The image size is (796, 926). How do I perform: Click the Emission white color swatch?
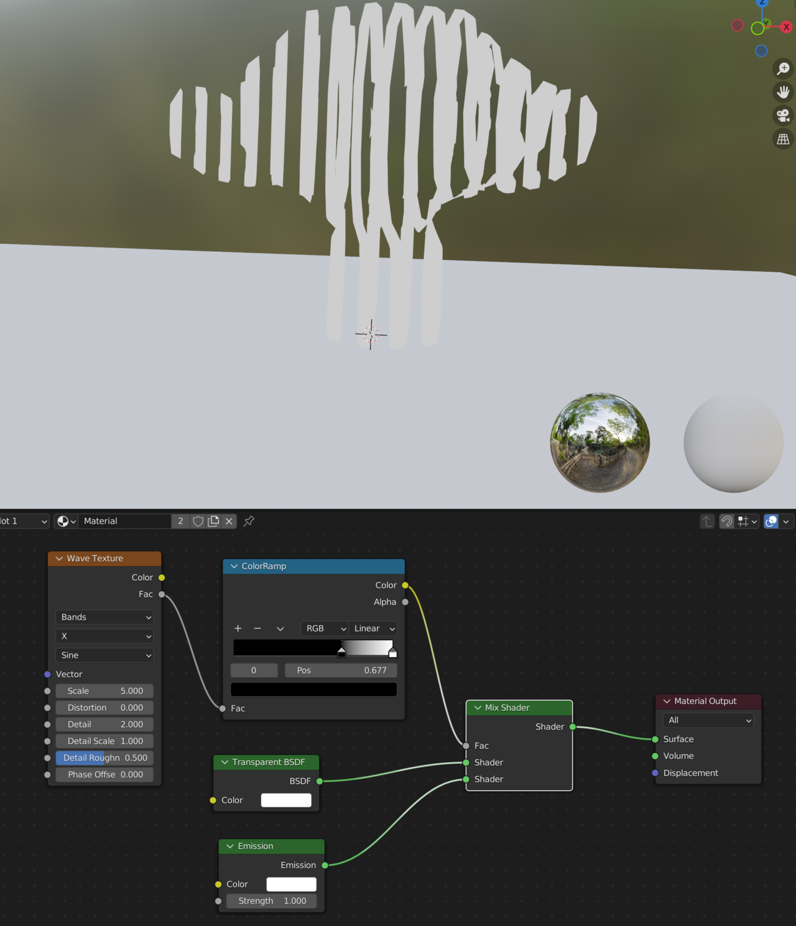291,884
